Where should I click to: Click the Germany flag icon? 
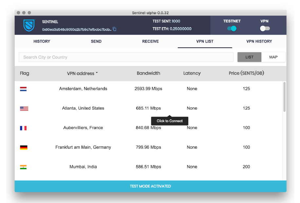(x=24, y=147)
